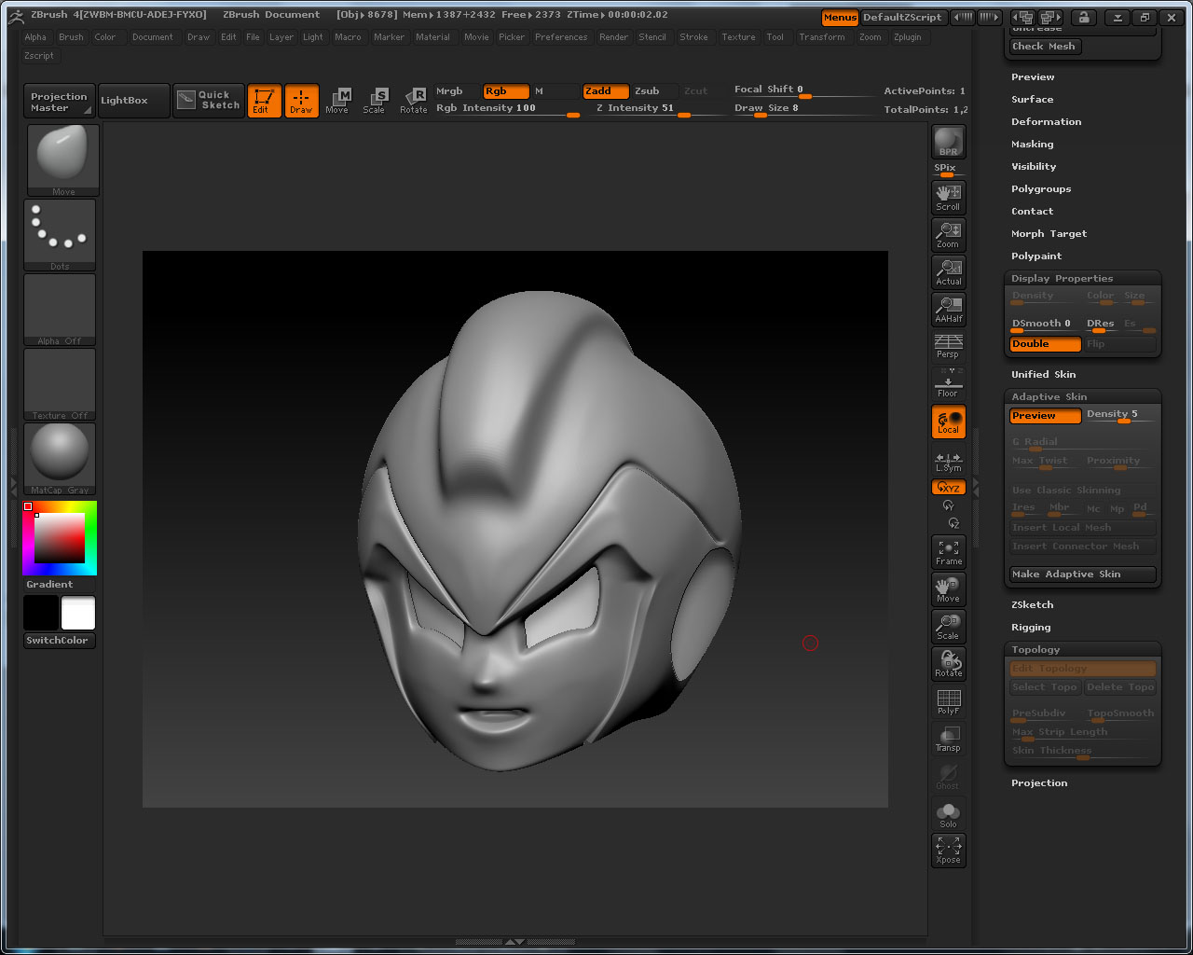Enable PolyF polyframe display

[x=948, y=701]
